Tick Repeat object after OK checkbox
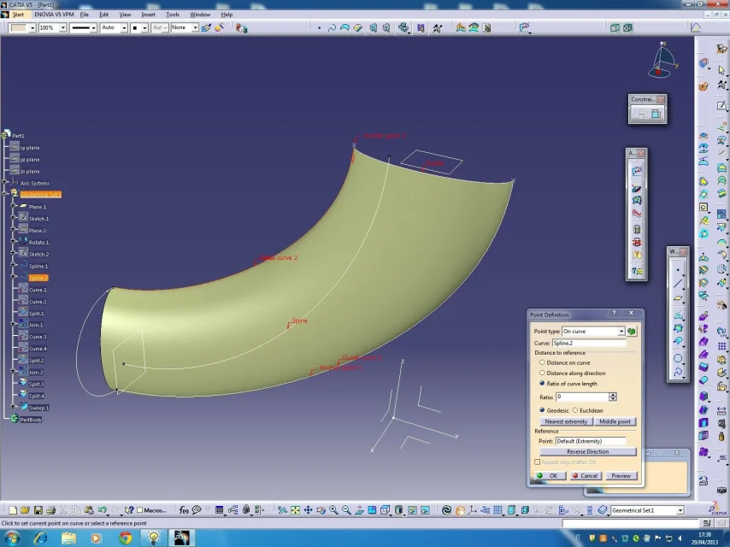This screenshot has width=730, height=547. pos(538,462)
